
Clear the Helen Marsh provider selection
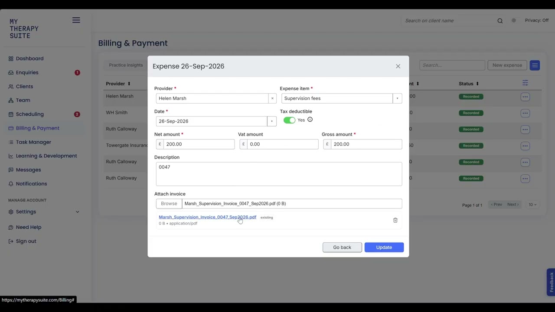tap(272, 98)
